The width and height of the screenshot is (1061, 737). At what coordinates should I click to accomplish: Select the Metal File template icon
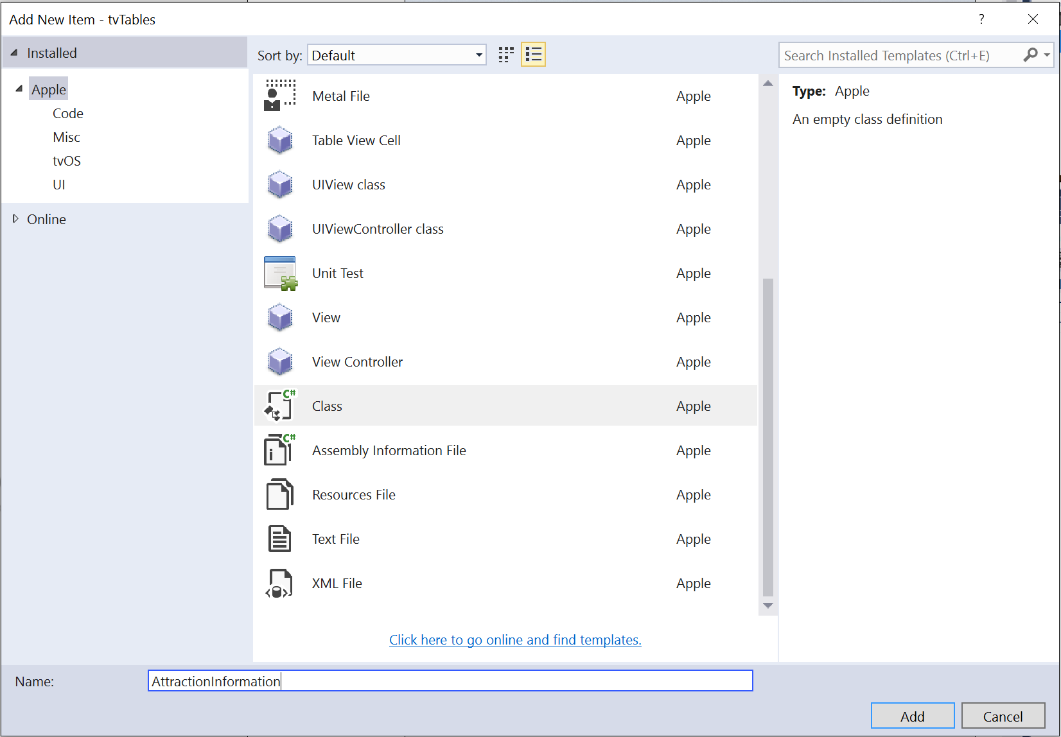(280, 95)
